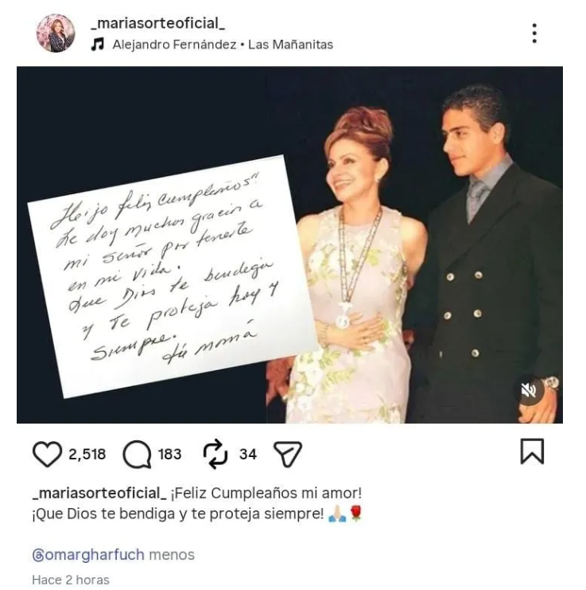Screen dimensions: 586x590
Task: Tap the music note audio icon
Action: click(x=98, y=45)
